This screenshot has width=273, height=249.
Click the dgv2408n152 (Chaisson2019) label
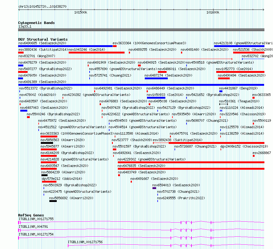click(x=244, y=146)
